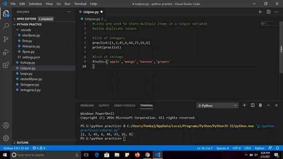Open the Explorer view in activity bar
Image resolution: width=283 pixels, height=159 pixels.
click(6, 13)
